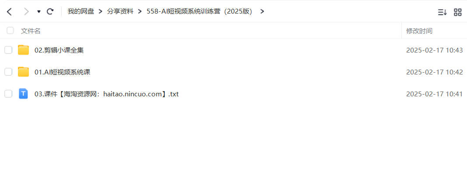Image resolution: width=467 pixels, height=187 pixels.
Task: Switch to grid view layout
Action: [457, 12]
